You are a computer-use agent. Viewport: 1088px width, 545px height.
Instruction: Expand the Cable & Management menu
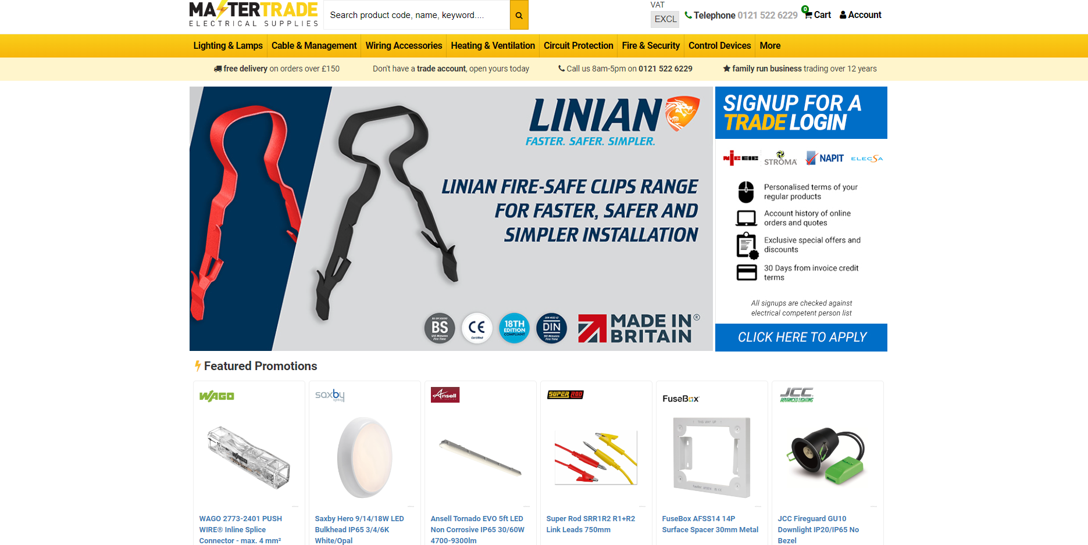click(314, 46)
